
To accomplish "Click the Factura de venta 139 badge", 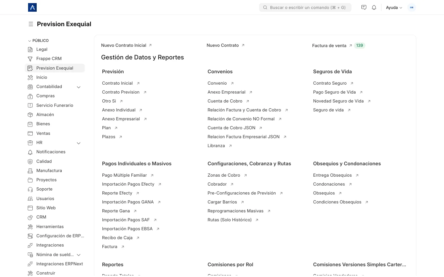I will 360,46.
